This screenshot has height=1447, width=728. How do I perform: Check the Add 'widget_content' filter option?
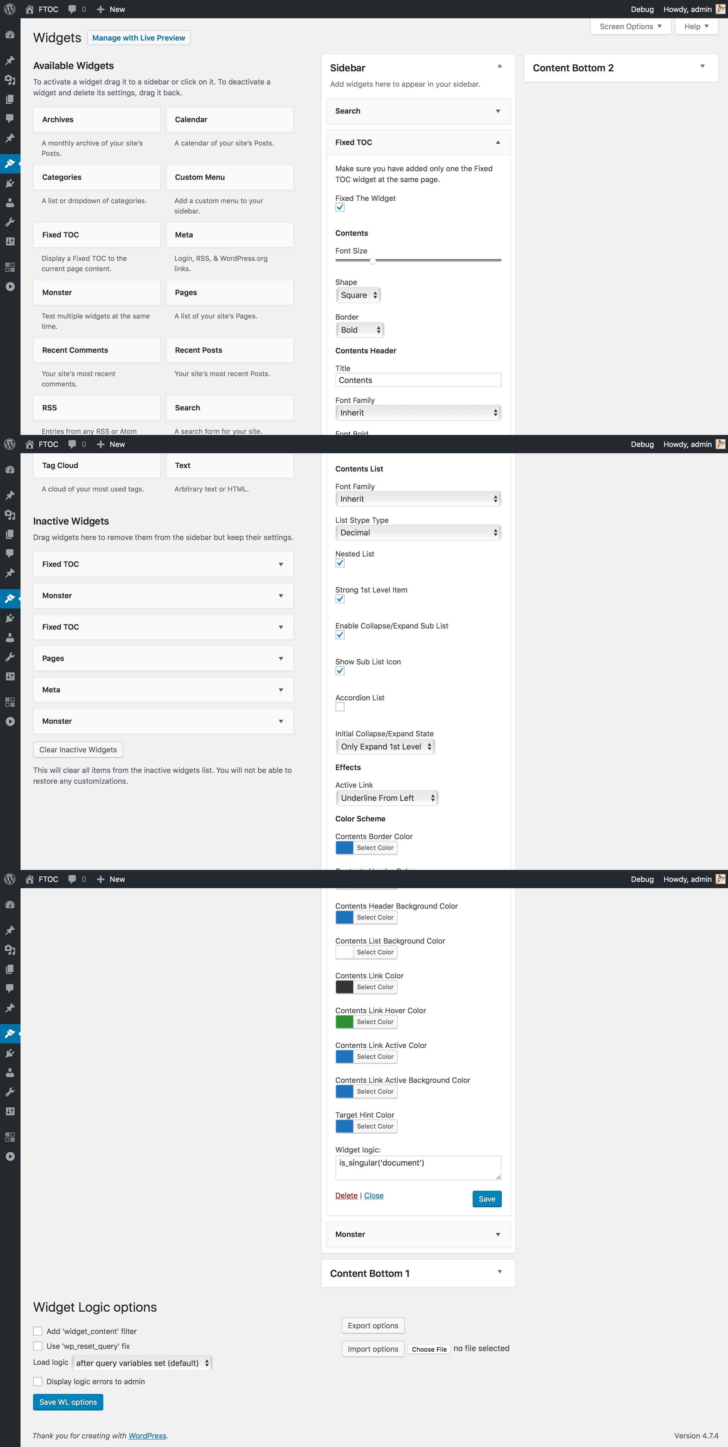(38, 1331)
